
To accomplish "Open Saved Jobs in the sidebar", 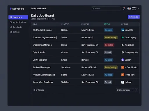I will tap(18, 27).
